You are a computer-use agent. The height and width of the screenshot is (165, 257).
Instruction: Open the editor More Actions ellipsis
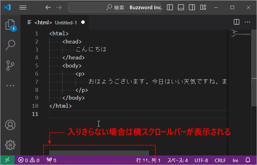(247, 22)
